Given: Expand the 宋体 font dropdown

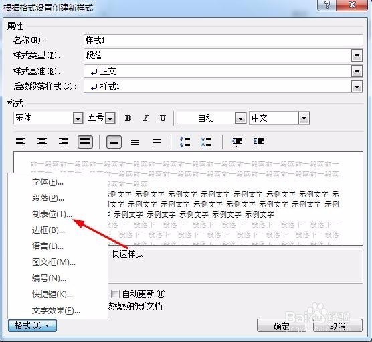Looking at the screenshot, I should 78,118.
